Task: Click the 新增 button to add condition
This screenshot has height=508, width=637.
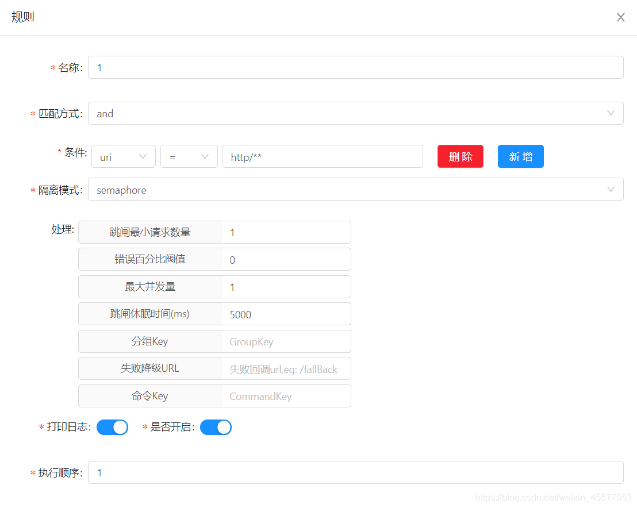Action: tap(520, 156)
